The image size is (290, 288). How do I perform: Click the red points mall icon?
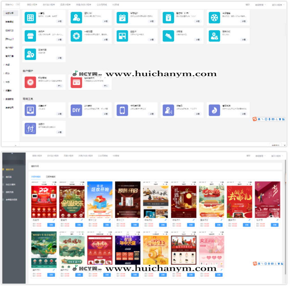[30, 82]
